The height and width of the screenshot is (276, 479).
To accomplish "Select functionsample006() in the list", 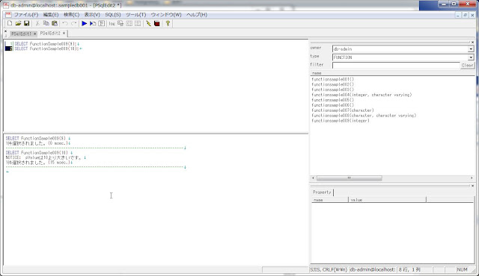I will 332,105.
